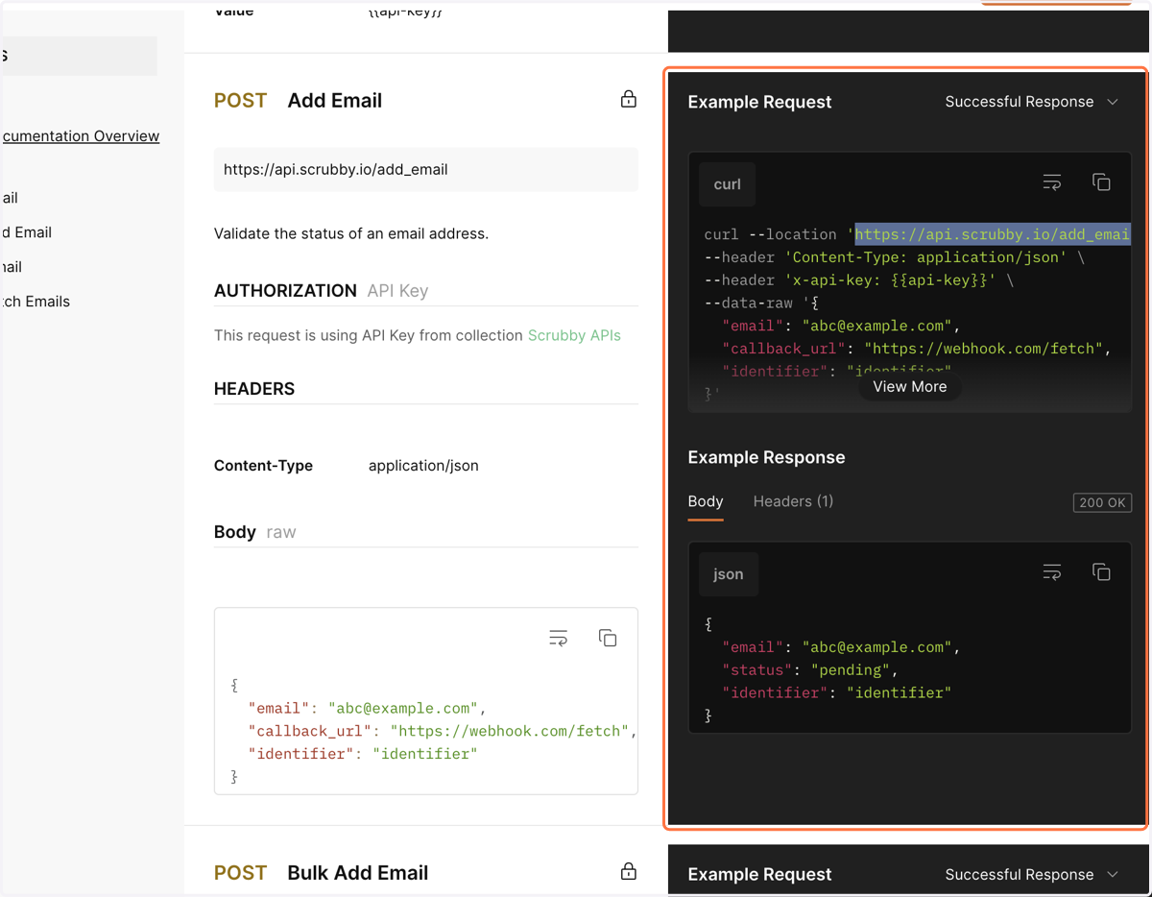Click the Example Response heading
The width and height of the screenshot is (1152, 897).
(x=766, y=457)
